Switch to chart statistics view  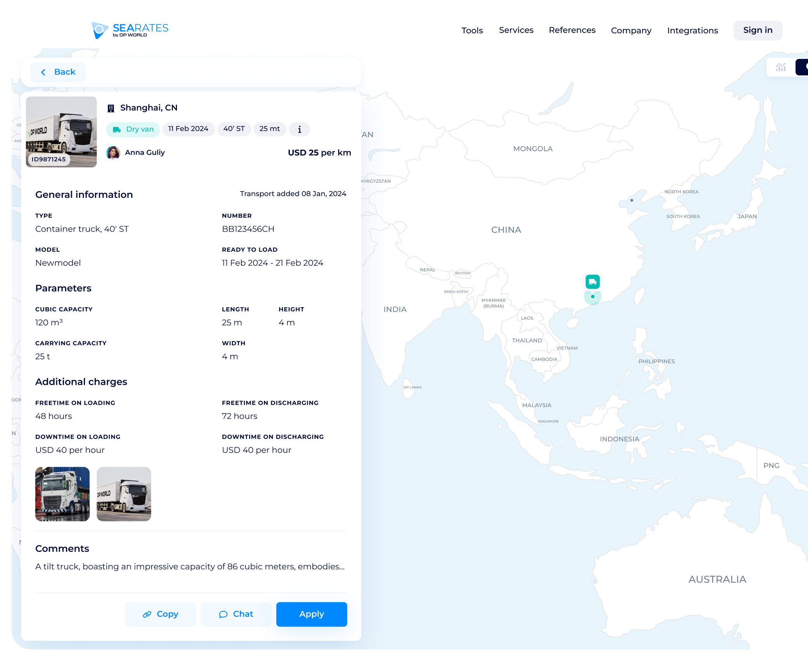click(x=780, y=67)
